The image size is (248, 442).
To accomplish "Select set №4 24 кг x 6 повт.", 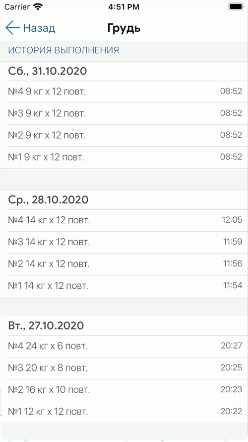I will pos(124,346).
